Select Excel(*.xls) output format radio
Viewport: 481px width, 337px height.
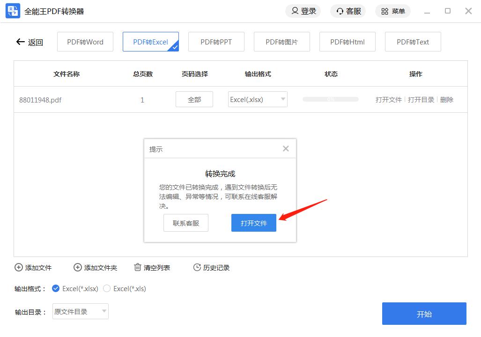pyautogui.click(x=107, y=288)
